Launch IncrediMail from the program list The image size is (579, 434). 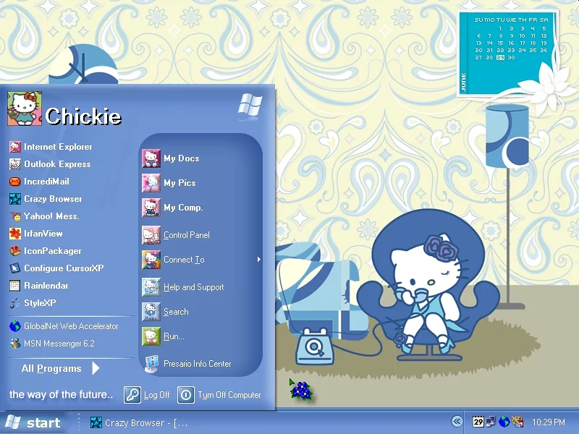[46, 182]
